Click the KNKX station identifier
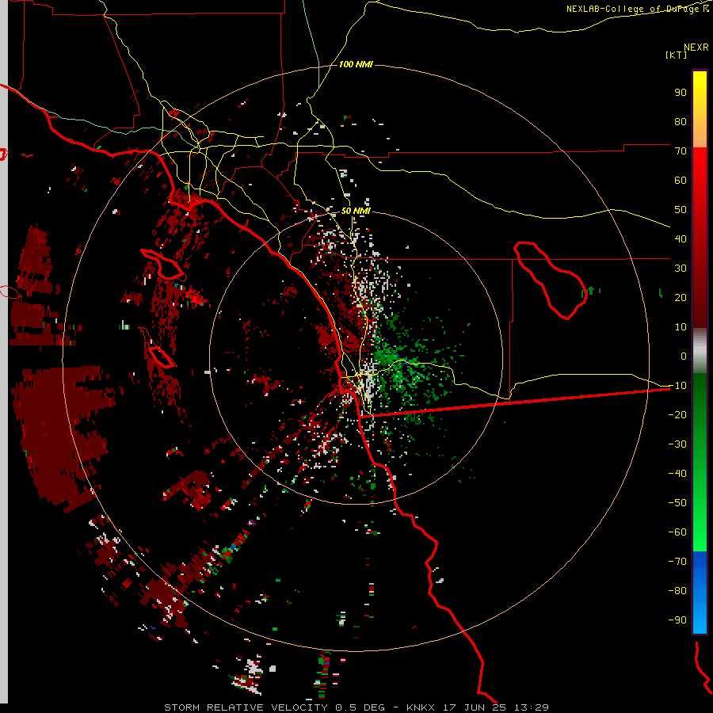The image size is (713, 713). pos(420,707)
